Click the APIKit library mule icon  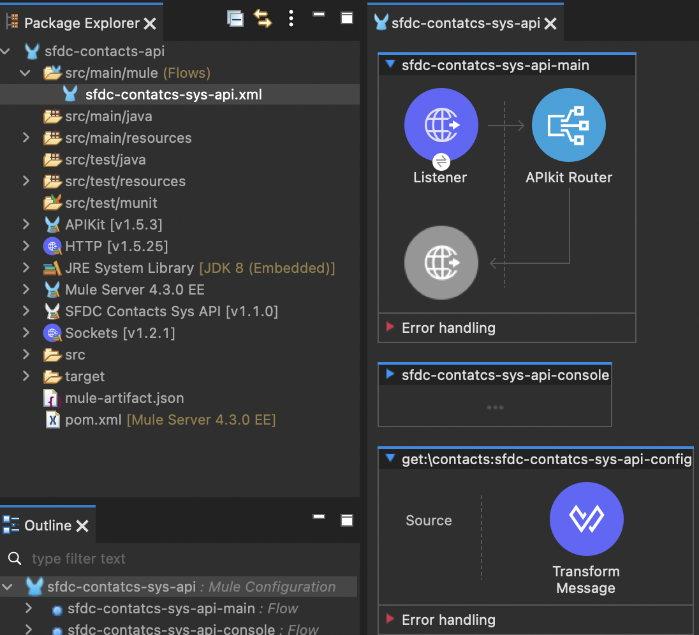click(52, 224)
